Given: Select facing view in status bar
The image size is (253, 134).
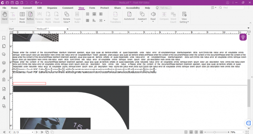Looking at the screenshot, I should (196, 132).
